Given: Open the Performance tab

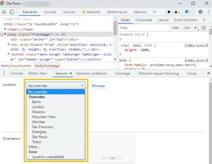Looking at the screenshot, I should pos(117,12).
